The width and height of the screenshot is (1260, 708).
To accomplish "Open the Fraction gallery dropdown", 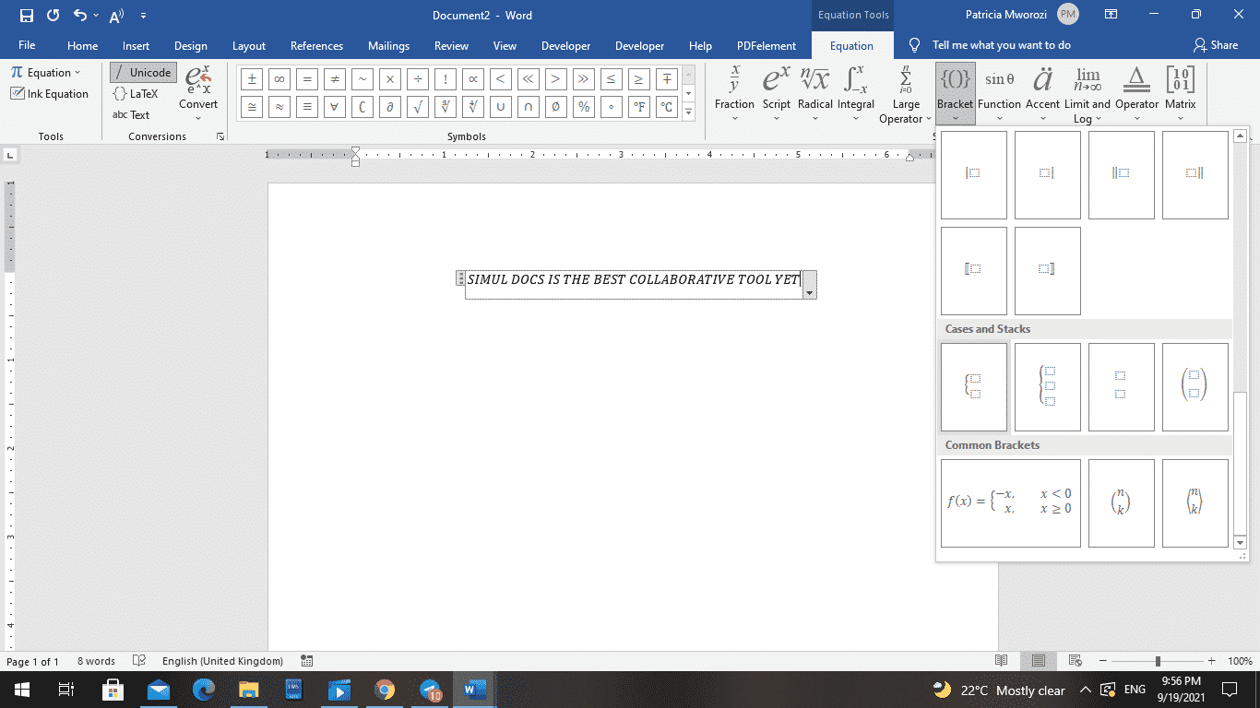I will [734, 118].
